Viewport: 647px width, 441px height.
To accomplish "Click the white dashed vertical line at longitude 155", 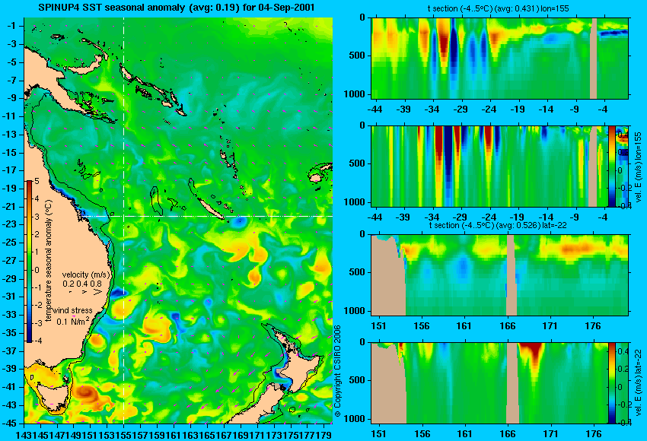I will [x=123, y=220].
